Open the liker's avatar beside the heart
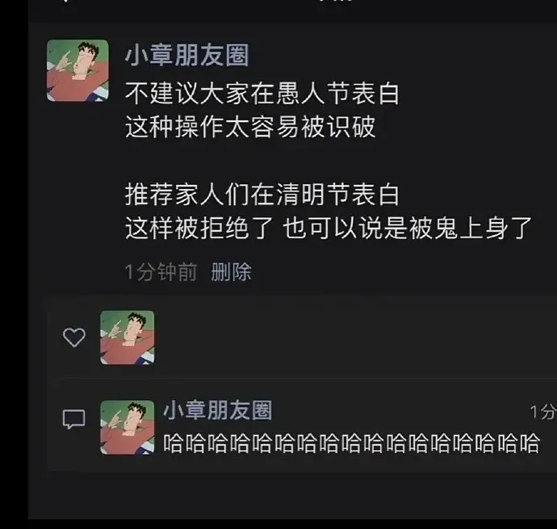 tap(128, 338)
